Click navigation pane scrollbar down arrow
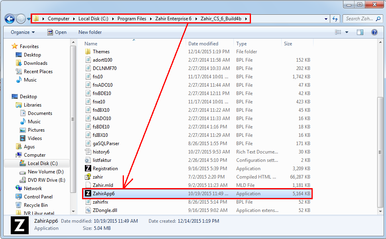This screenshot has width=386, height=239. pyautogui.click(x=73, y=211)
